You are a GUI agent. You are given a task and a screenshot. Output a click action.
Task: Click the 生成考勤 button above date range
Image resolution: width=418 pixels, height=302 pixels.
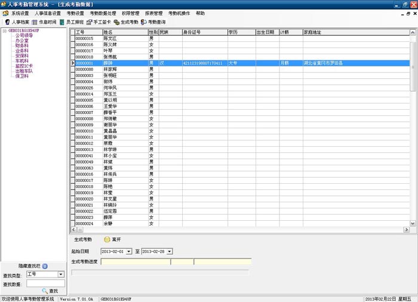tap(82, 239)
